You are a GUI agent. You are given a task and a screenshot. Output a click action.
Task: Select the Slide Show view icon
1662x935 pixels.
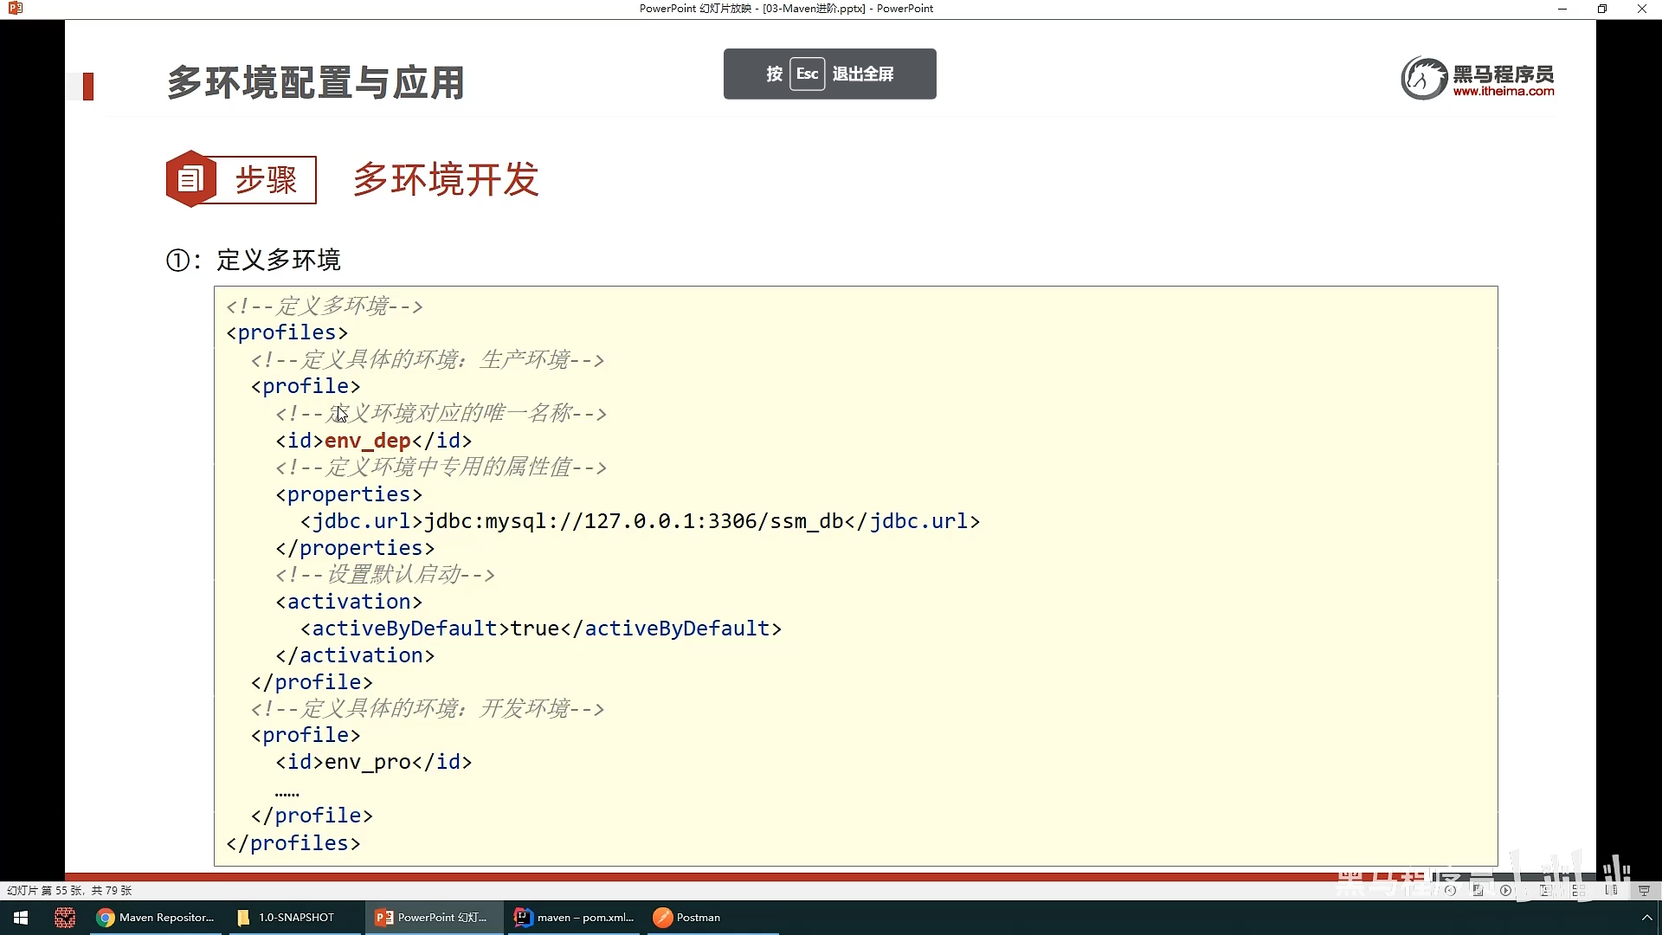click(x=1644, y=890)
